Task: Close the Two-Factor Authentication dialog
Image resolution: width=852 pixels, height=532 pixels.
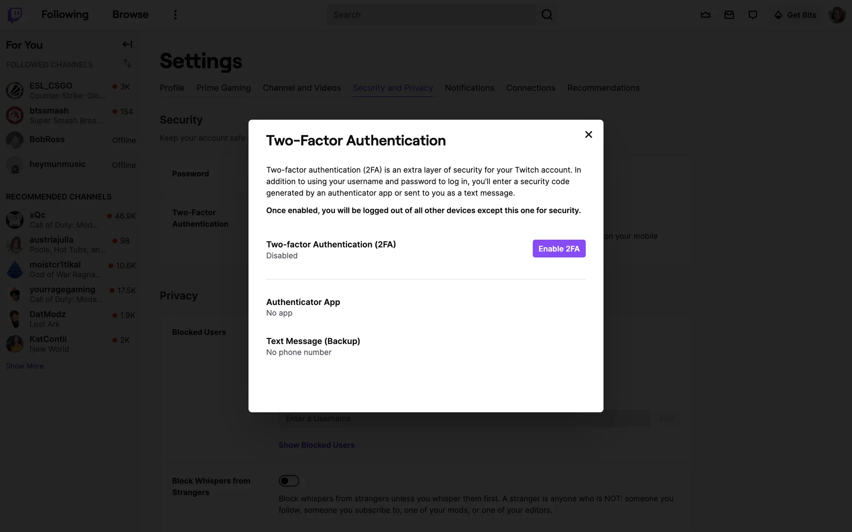Action: point(588,134)
